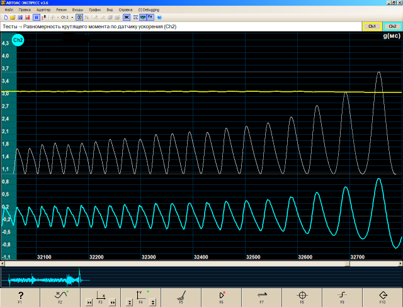Open the Файл menu

coord(9,10)
